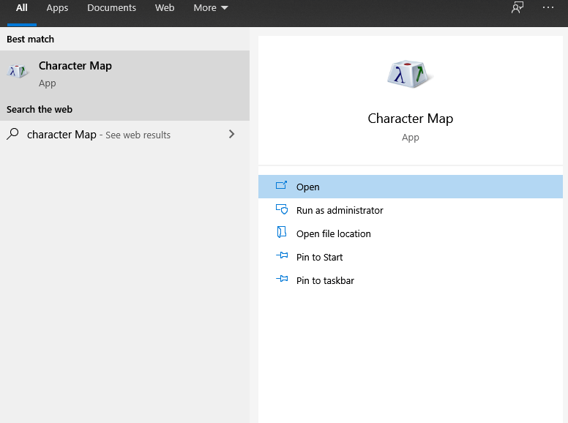Select the Run as administrator text
Image resolution: width=568 pixels, height=423 pixels.
pos(340,211)
